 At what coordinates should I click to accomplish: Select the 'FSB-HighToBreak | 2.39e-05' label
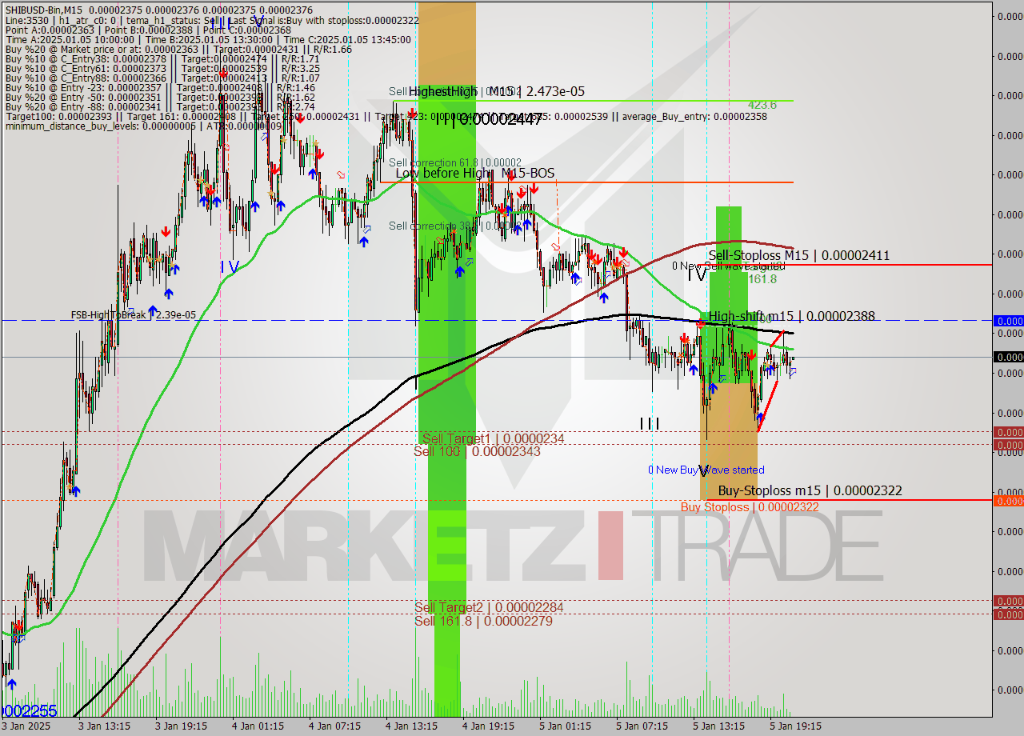(x=133, y=314)
